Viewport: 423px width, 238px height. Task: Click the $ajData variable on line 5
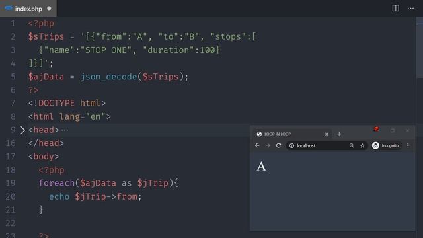pyautogui.click(x=46, y=77)
